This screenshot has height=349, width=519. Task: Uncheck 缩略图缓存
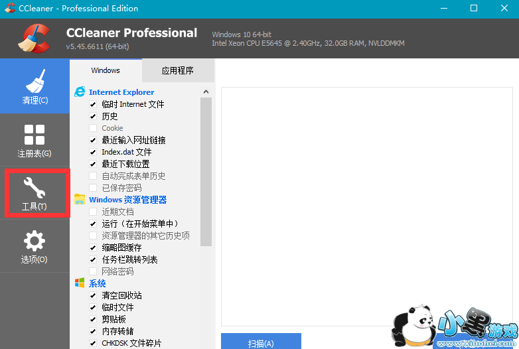(x=93, y=247)
